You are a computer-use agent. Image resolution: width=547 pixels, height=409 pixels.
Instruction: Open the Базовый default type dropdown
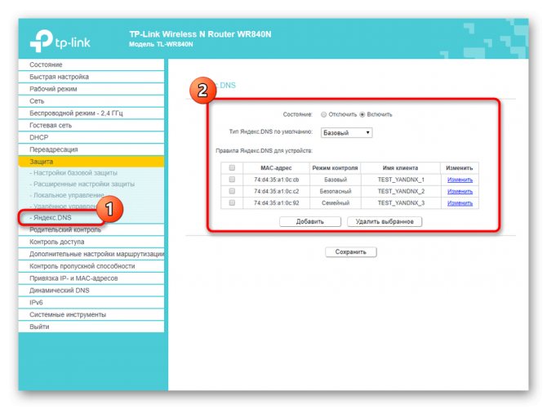click(x=346, y=133)
